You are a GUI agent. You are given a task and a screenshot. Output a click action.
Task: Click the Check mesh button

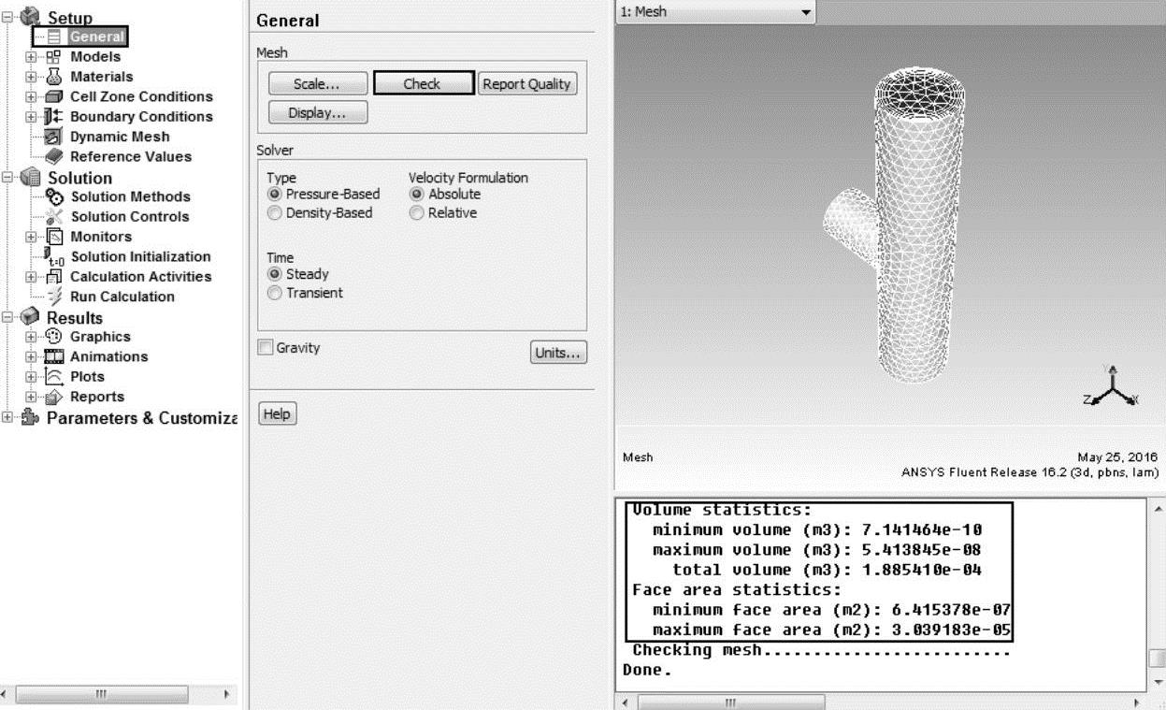coord(423,83)
